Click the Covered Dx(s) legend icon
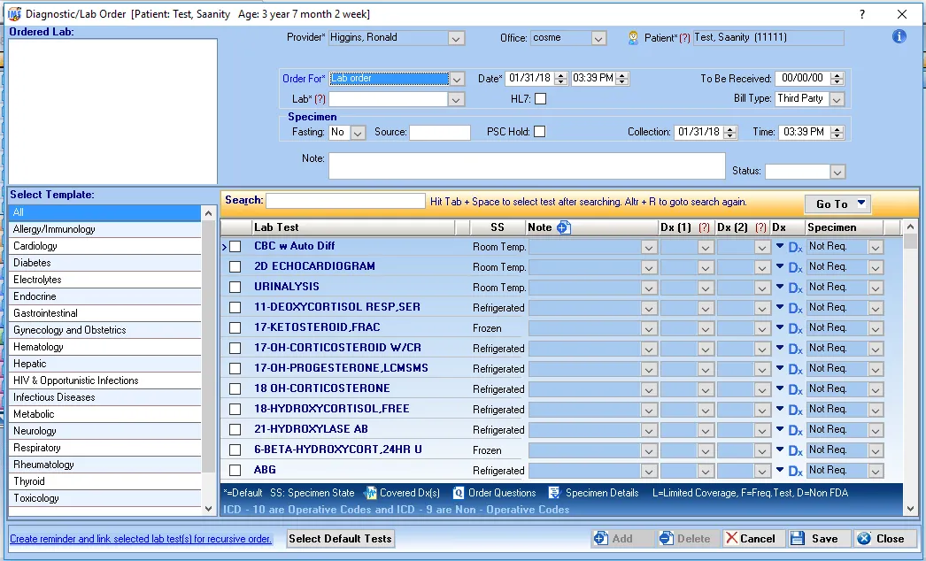Image resolution: width=926 pixels, height=561 pixels. tap(372, 493)
